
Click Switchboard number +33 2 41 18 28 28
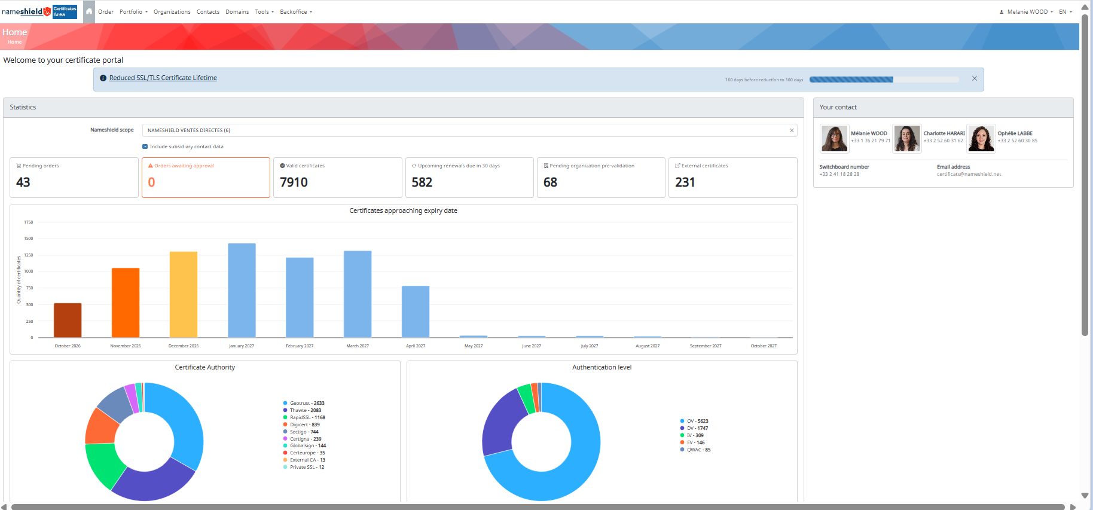coord(839,175)
